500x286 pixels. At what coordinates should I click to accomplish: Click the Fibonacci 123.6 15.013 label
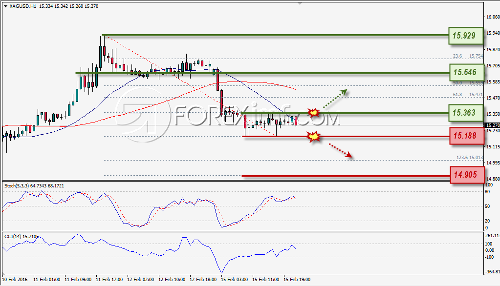469,158
